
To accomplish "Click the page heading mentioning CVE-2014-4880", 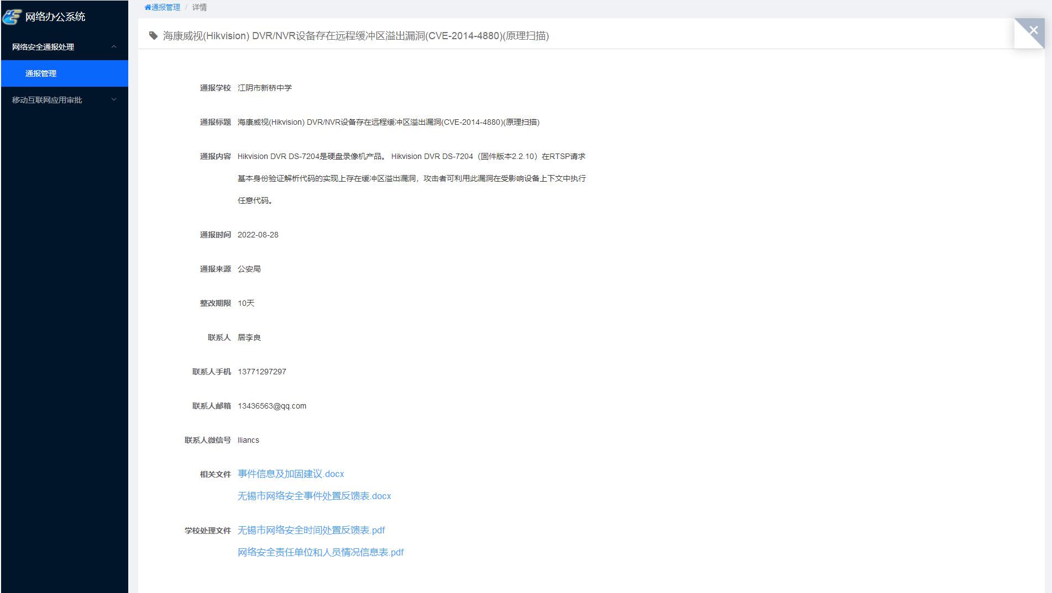I will coord(356,36).
